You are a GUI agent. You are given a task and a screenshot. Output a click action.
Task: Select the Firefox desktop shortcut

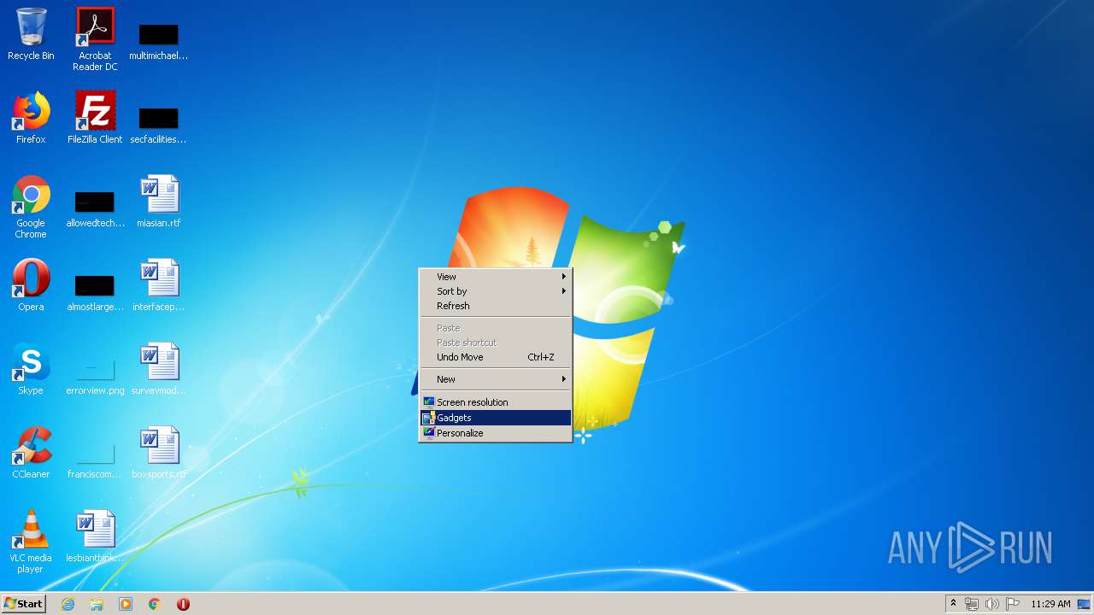pyautogui.click(x=31, y=118)
